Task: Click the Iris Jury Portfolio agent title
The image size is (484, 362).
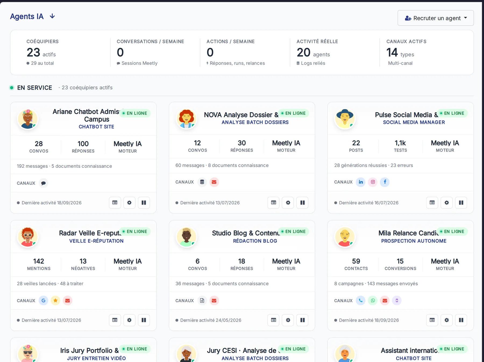Action: [x=89, y=350]
